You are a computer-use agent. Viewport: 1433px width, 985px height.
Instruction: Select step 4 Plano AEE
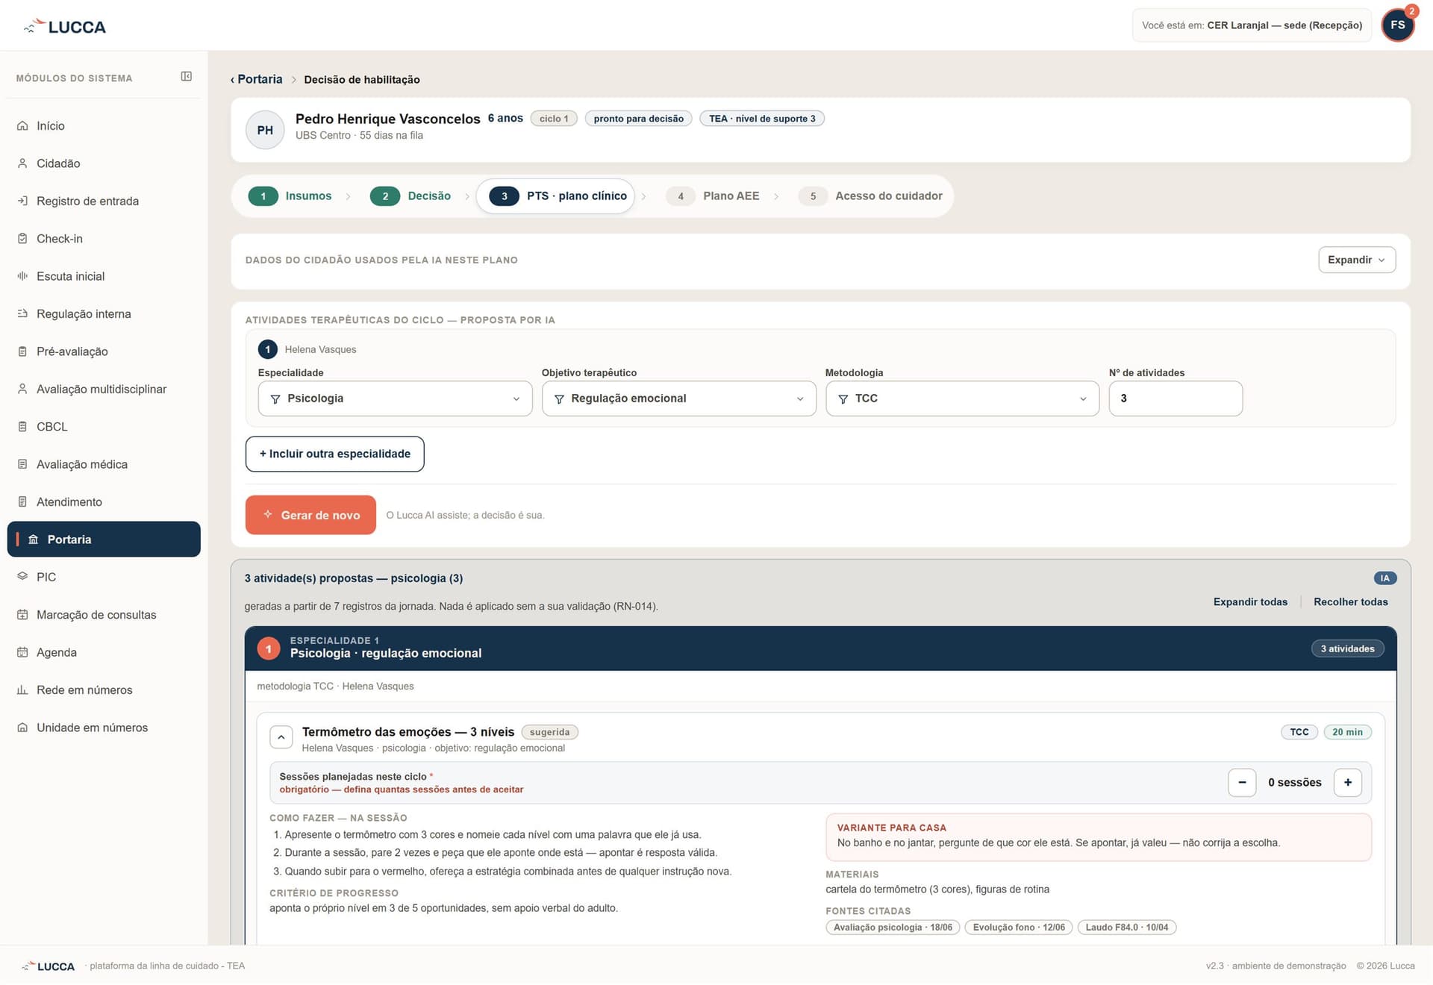click(713, 196)
